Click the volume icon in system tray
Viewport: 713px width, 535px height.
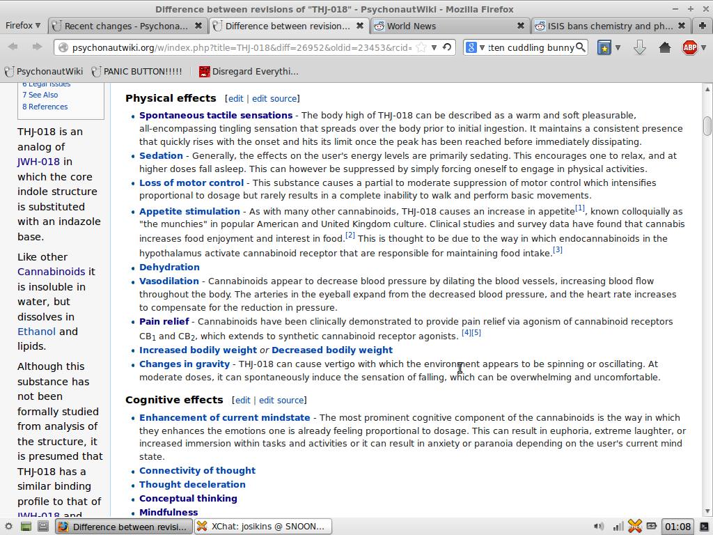(598, 526)
